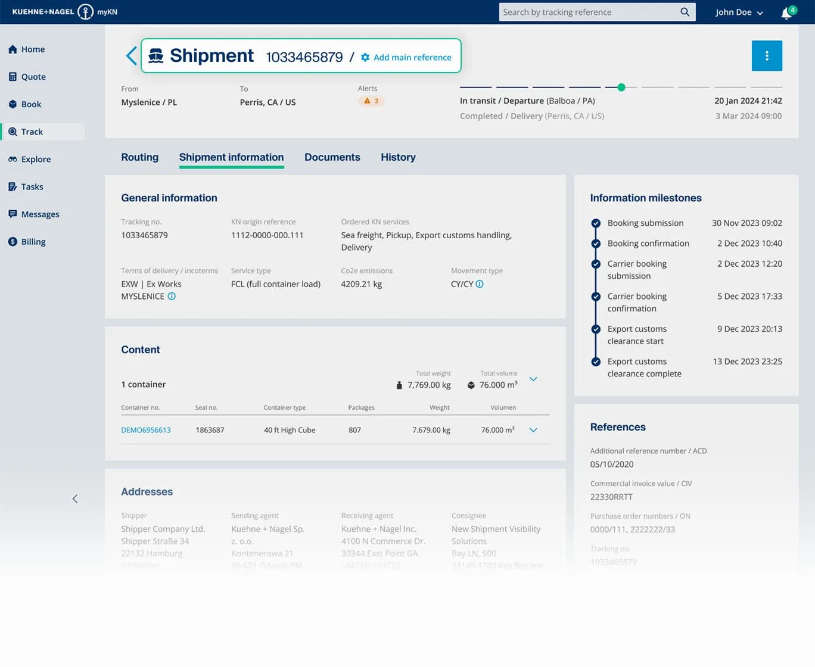Select the Book sidebar icon
Screen dimensions: 815x667
tap(12, 104)
